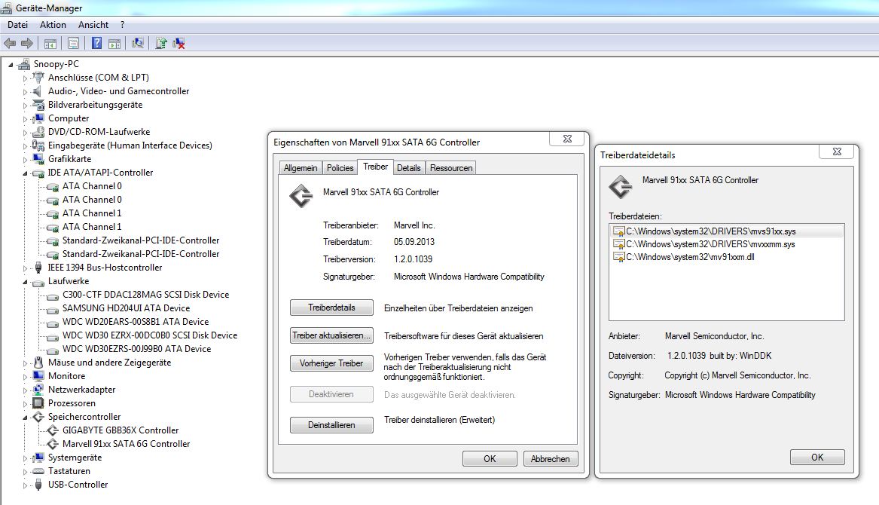This screenshot has width=879, height=505.
Task: Click the Tastaturen keyboard icon
Action: [x=38, y=471]
